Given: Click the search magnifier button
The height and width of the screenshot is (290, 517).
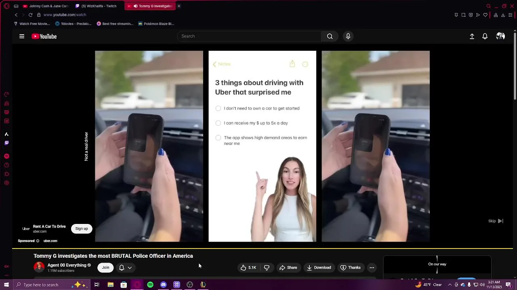Looking at the screenshot, I should [x=330, y=36].
